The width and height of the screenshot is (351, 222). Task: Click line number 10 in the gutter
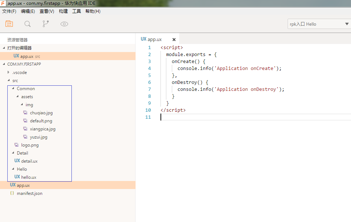pos(148,110)
